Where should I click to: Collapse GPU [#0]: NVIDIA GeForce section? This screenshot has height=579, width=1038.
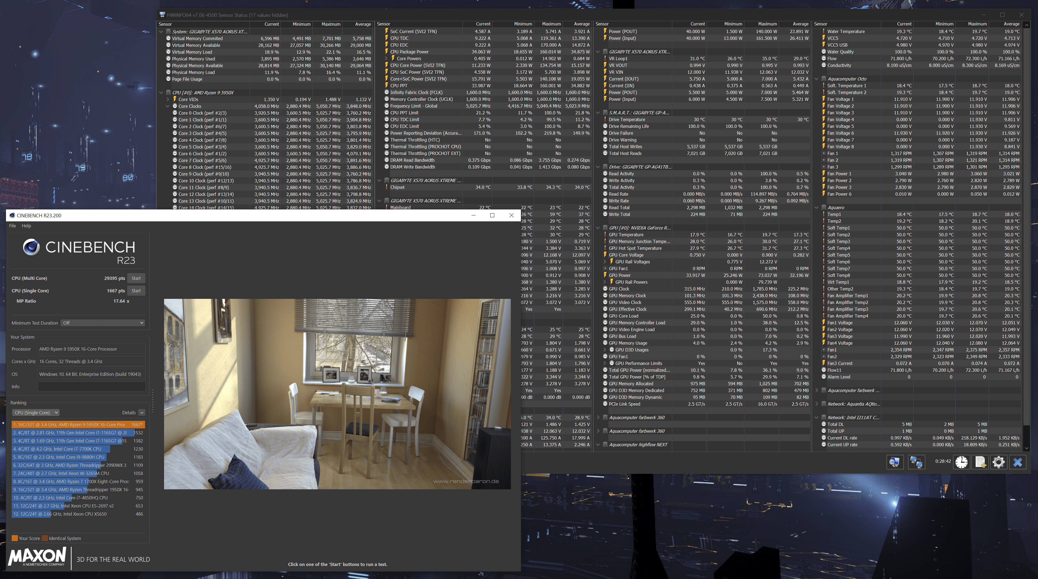tap(598, 228)
